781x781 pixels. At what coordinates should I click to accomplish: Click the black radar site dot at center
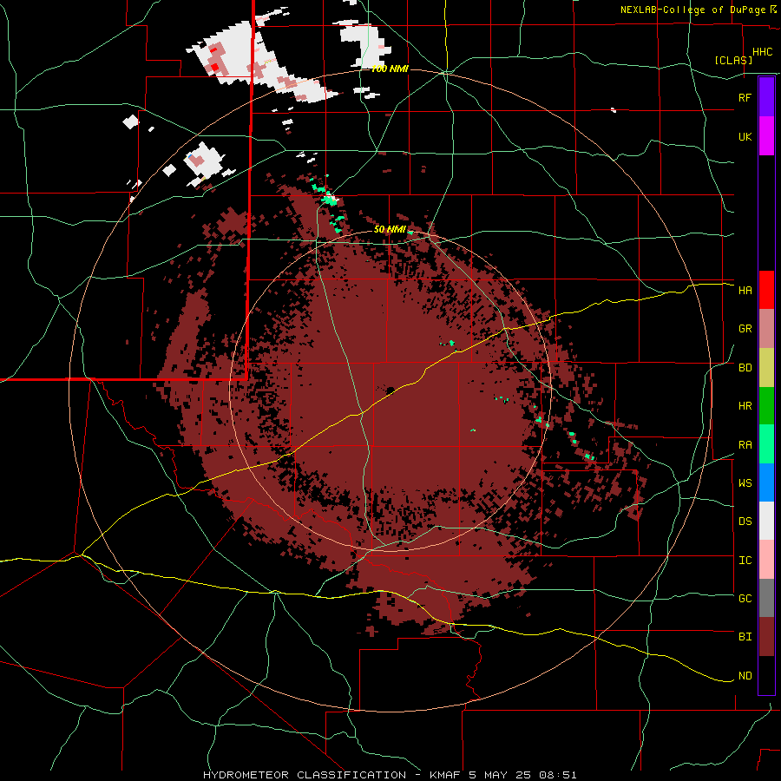pos(390,390)
